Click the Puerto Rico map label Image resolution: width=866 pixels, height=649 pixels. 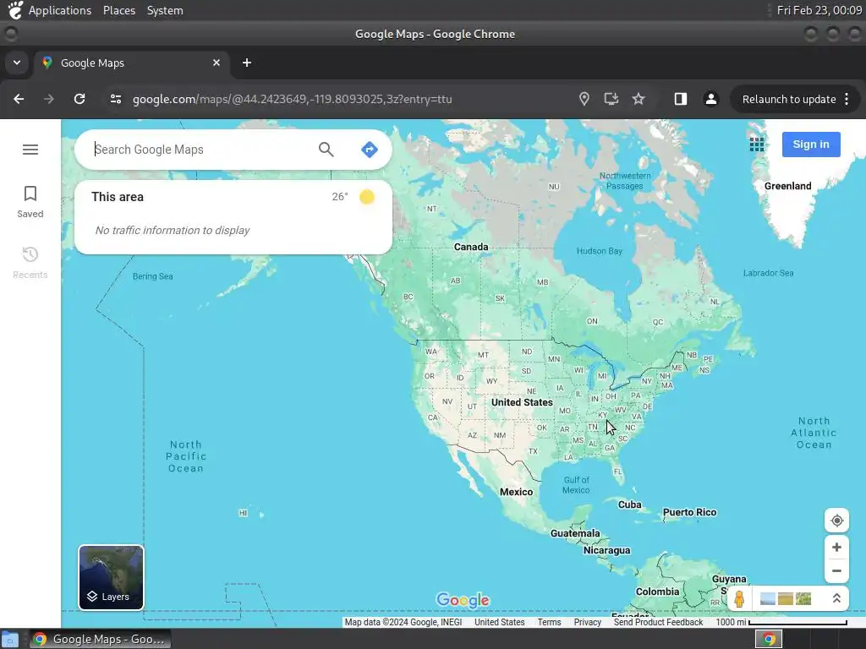689,512
